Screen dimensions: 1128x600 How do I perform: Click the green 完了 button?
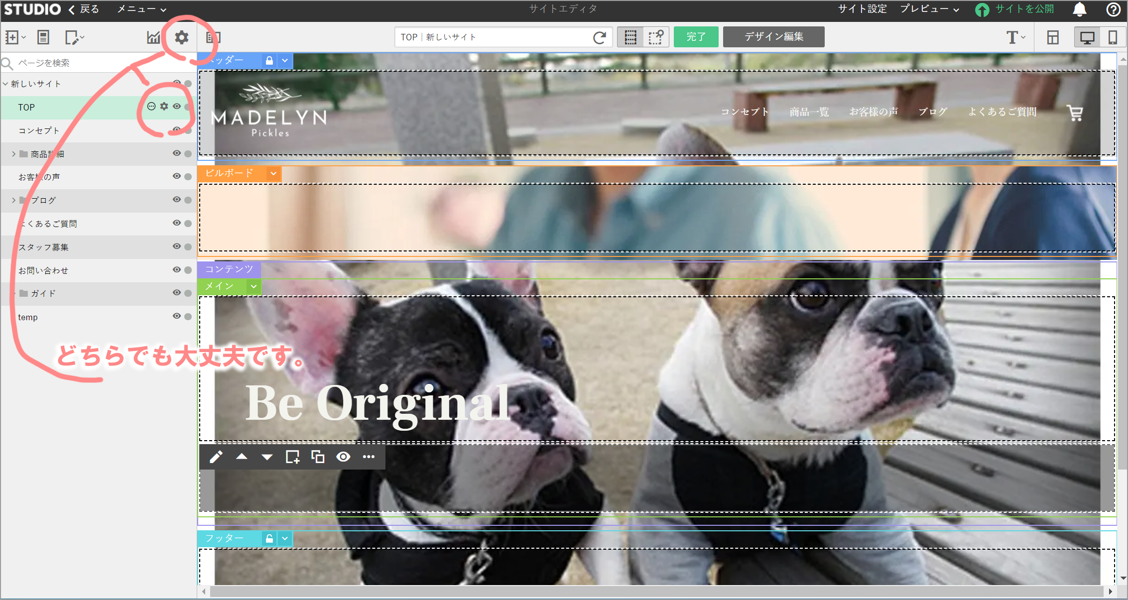tap(696, 37)
